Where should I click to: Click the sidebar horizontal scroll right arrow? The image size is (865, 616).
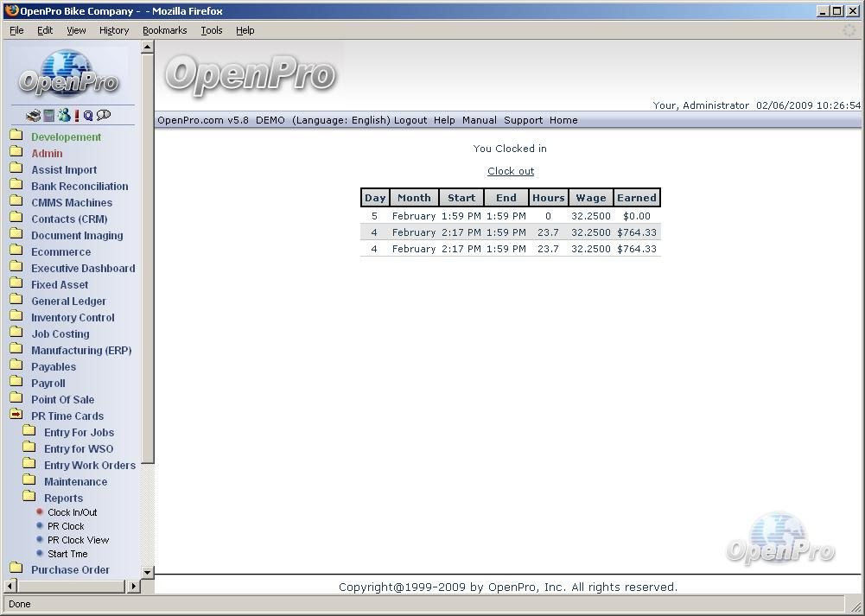pyautogui.click(x=133, y=587)
